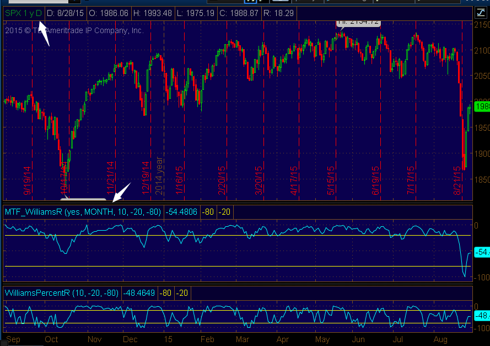
Task: Select the yellow "-80" threshold label on MTF_WilliamsR
Action: pyautogui.click(x=208, y=211)
